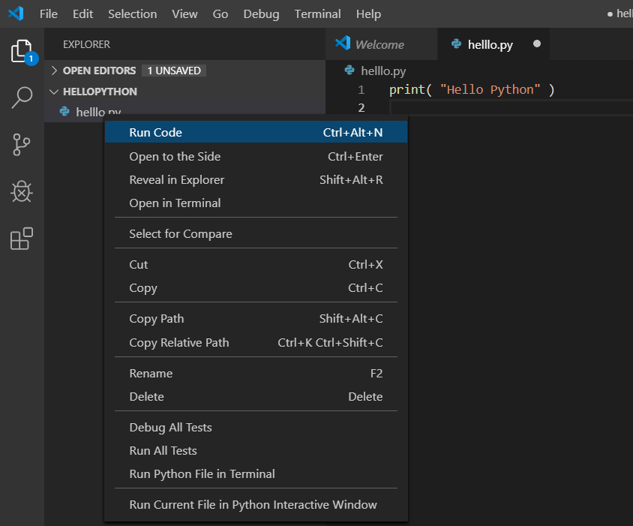The height and width of the screenshot is (526, 633).
Task: Switch to the helllo.py editor tab
Action: click(493, 44)
